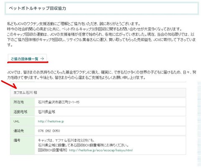The height and width of the screenshot is (168, 201).
Task: Click the arrow icon beside ご協力団体様一覧
Action: coord(42,59)
